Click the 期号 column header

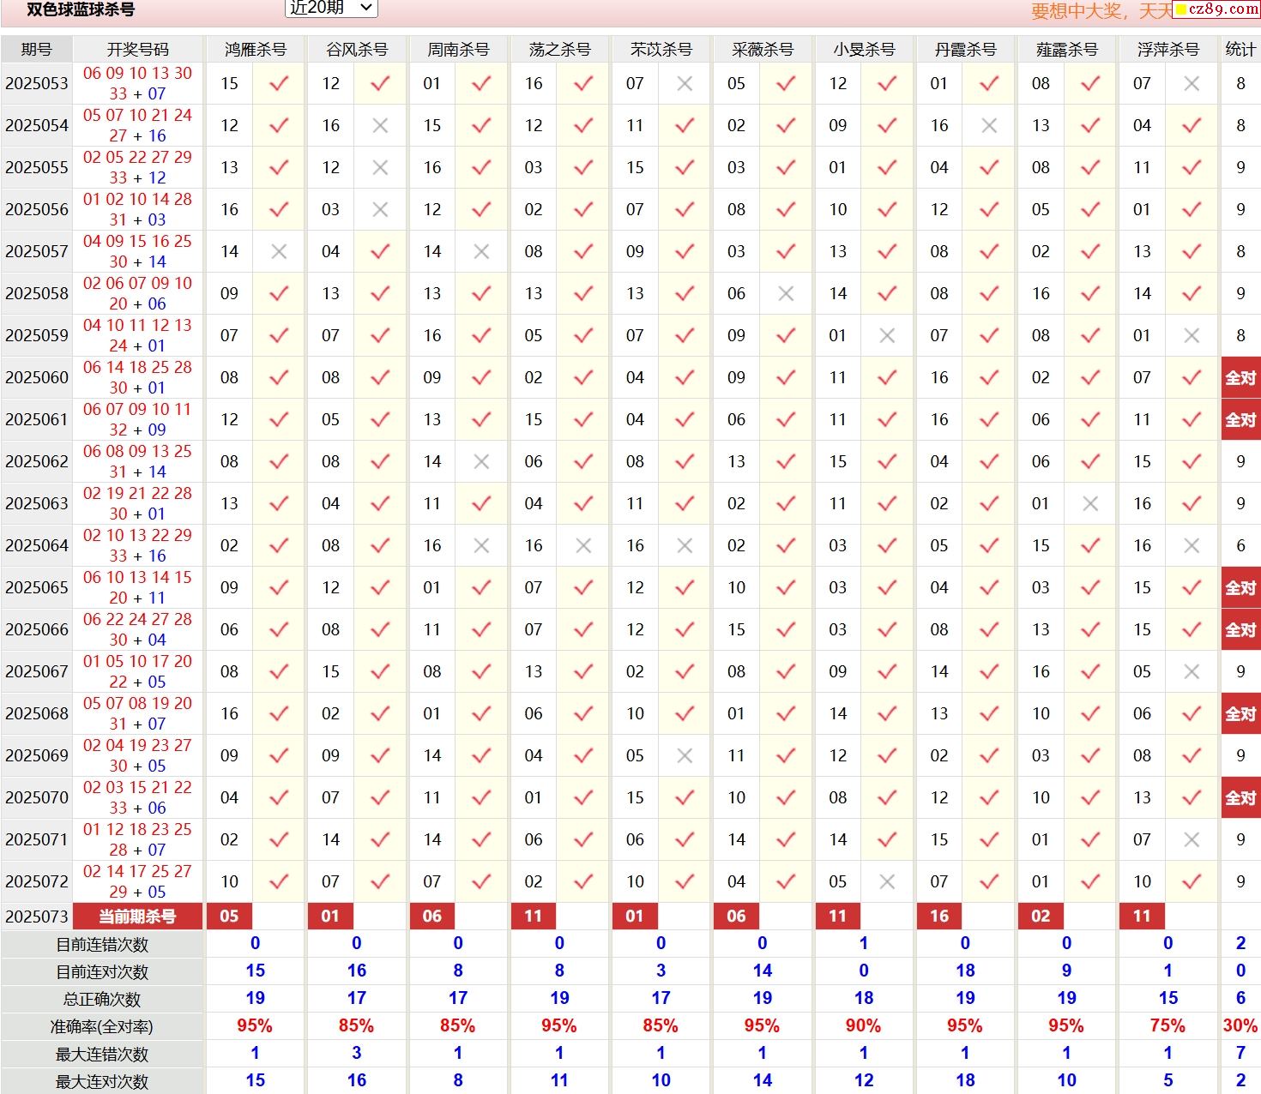(37, 50)
